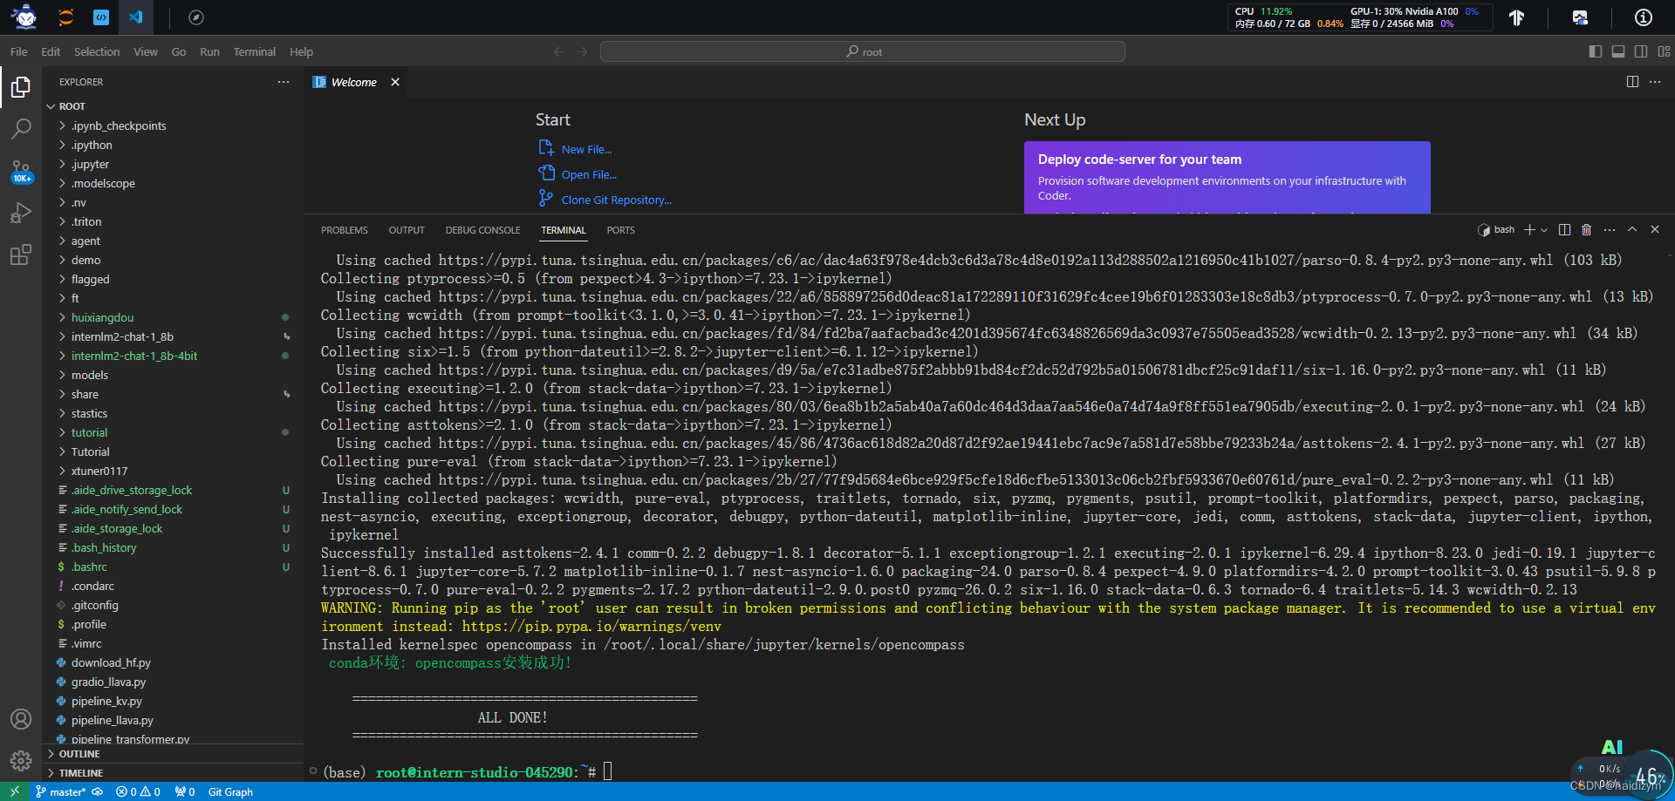Open the Selection menu
The image size is (1675, 801).
[x=97, y=51]
